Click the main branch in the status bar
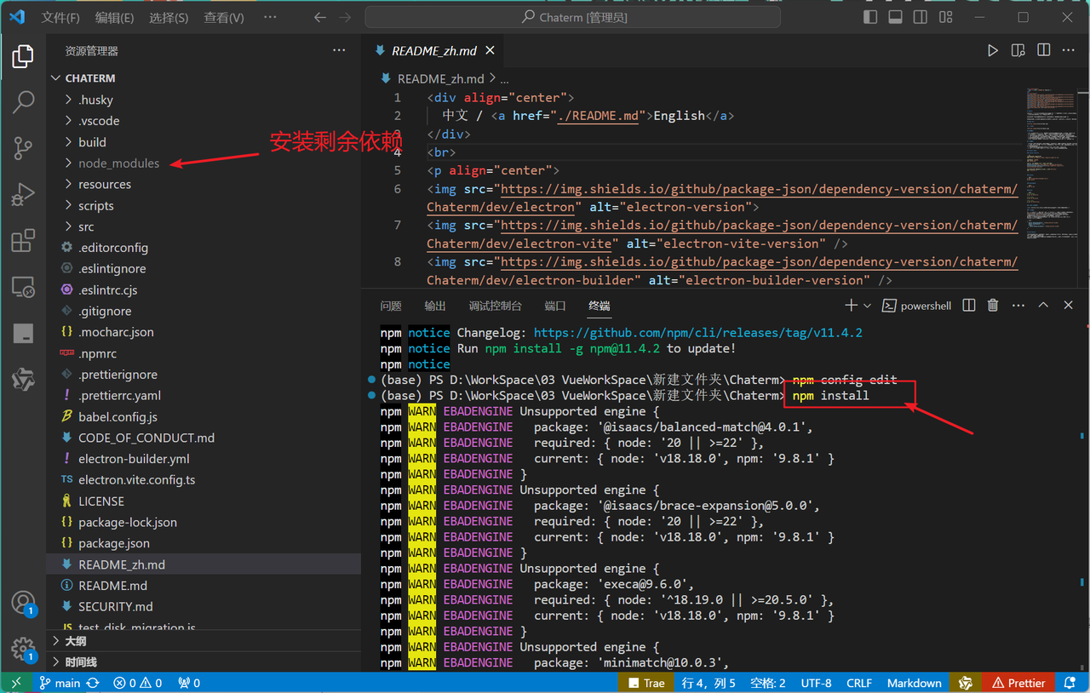 tap(60, 683)
